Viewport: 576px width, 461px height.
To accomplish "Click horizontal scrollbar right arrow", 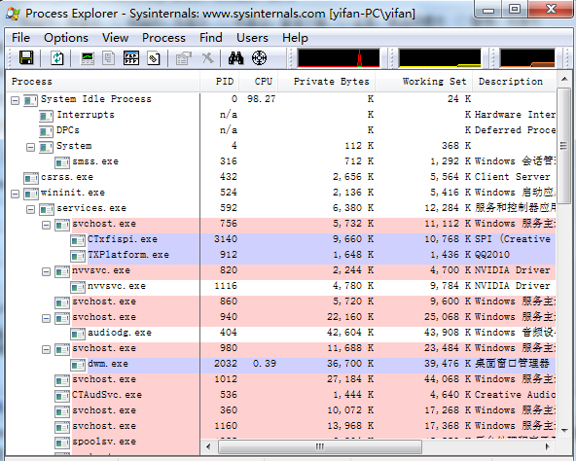I will coord(548,446).
